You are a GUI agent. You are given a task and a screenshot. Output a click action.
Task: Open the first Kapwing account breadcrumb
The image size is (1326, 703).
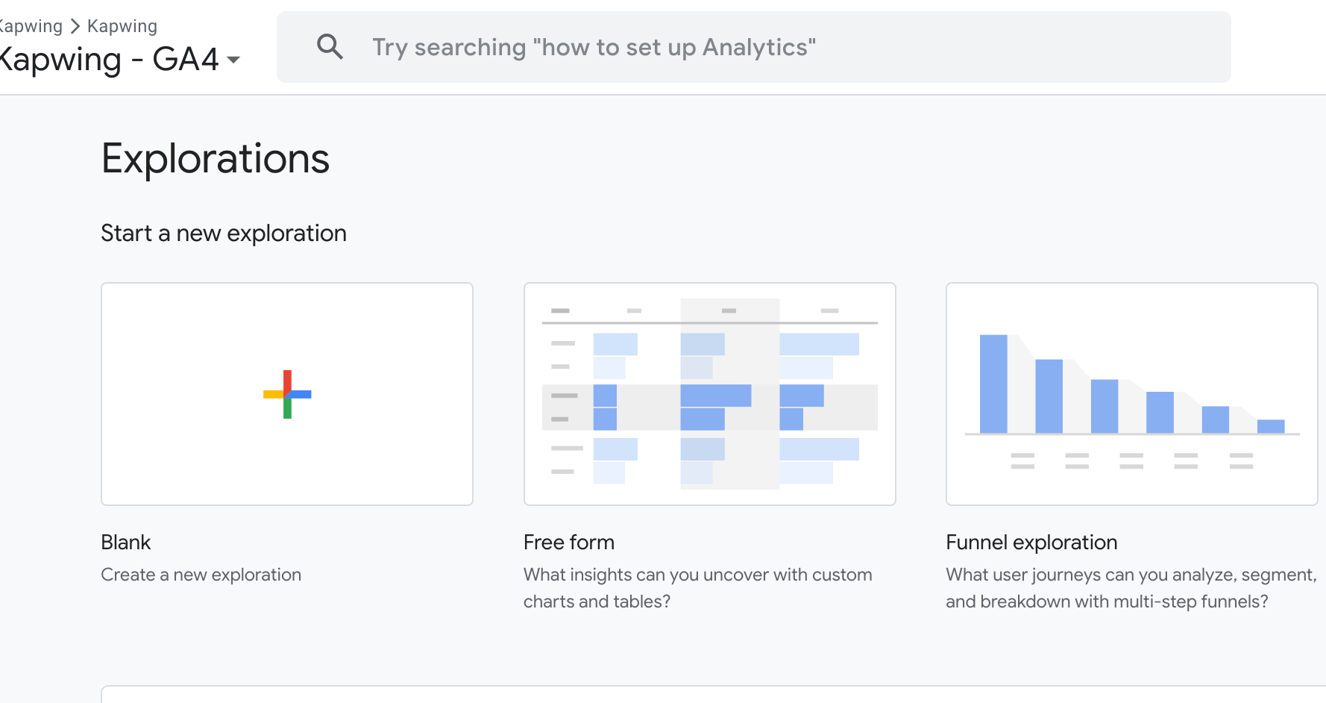pyautogui.click(x=31, y=26)
